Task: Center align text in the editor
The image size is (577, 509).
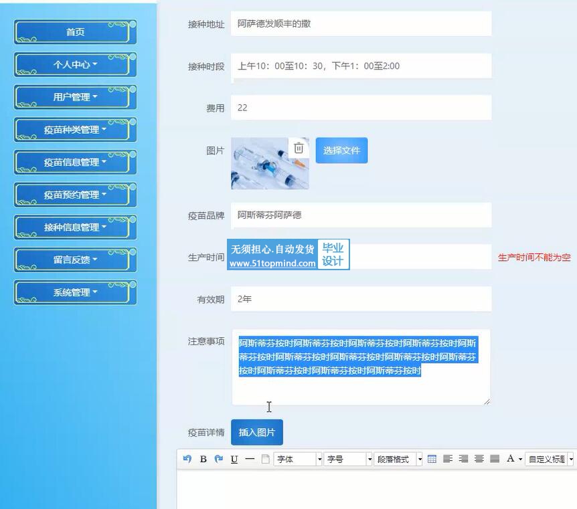Action: click(479, 459)
